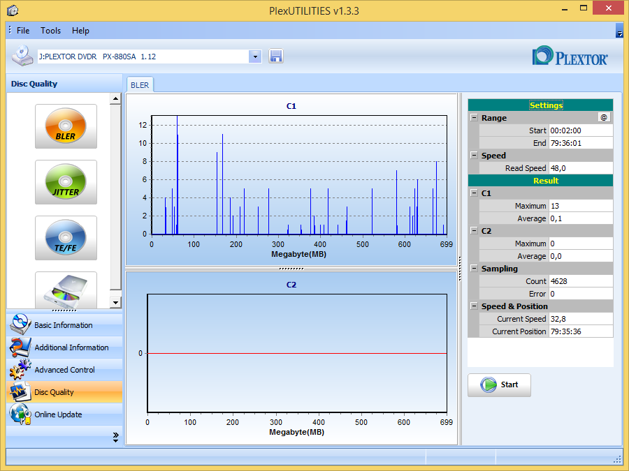Collapse the Range settings group
Screen dimensions: 629x471
pos(474,118)
